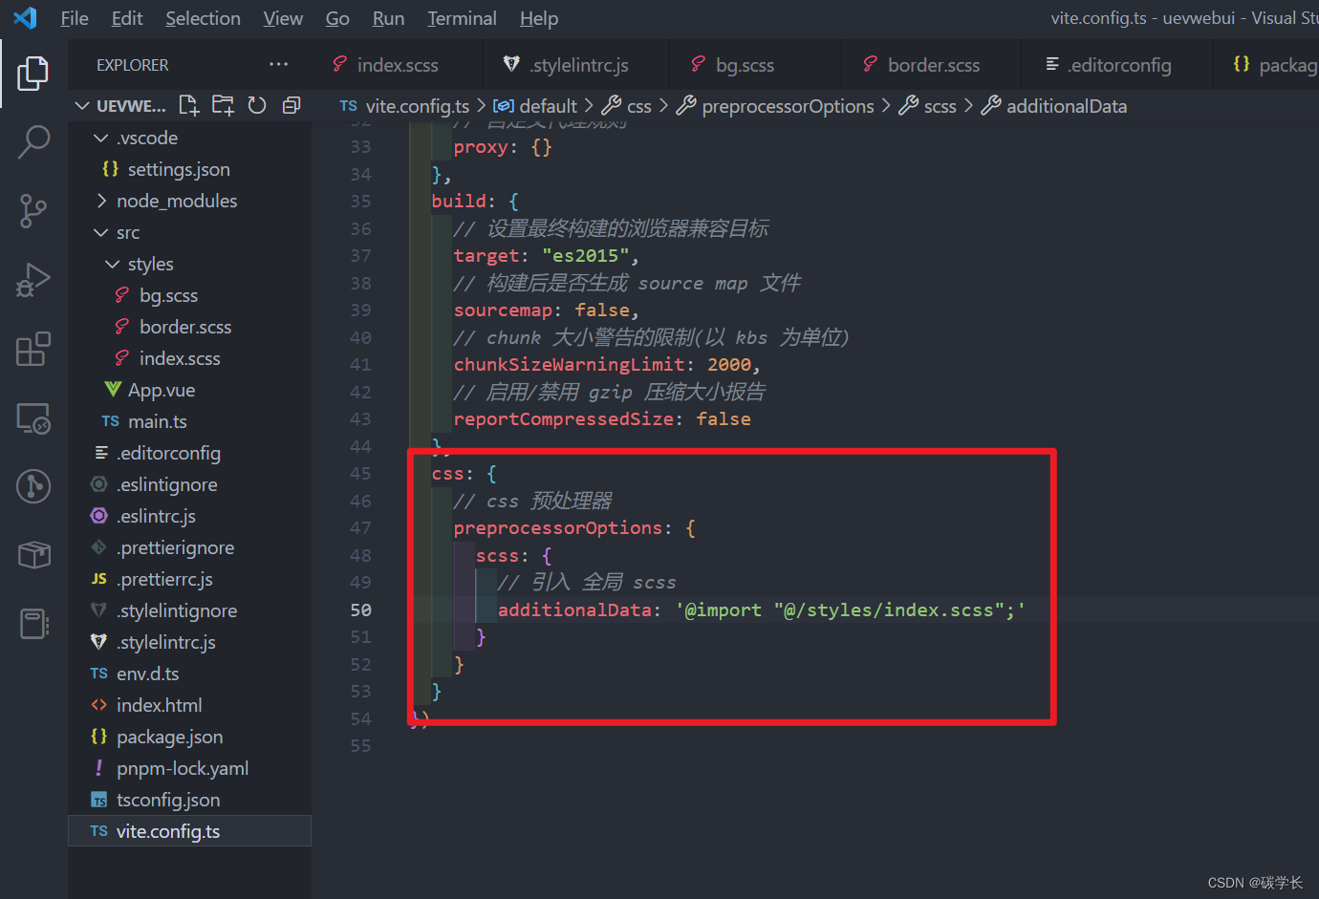The width and height of the screenshot is (1319, 899).
Task: Open the Help menu
Action: point(539,18)
